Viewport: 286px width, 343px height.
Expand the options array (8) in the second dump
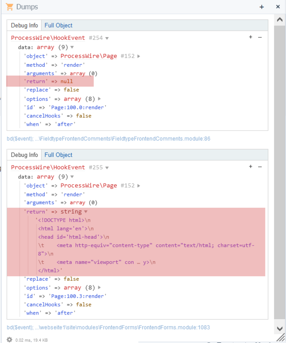[99, 288]
